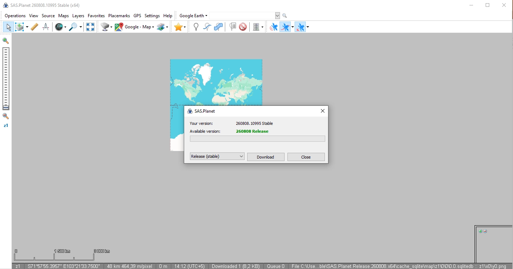Viewport: 513px width, 269px height.
Task: Click 'Downloaded 1 (8,2 KB)' status entry
Action: point(236,266)
